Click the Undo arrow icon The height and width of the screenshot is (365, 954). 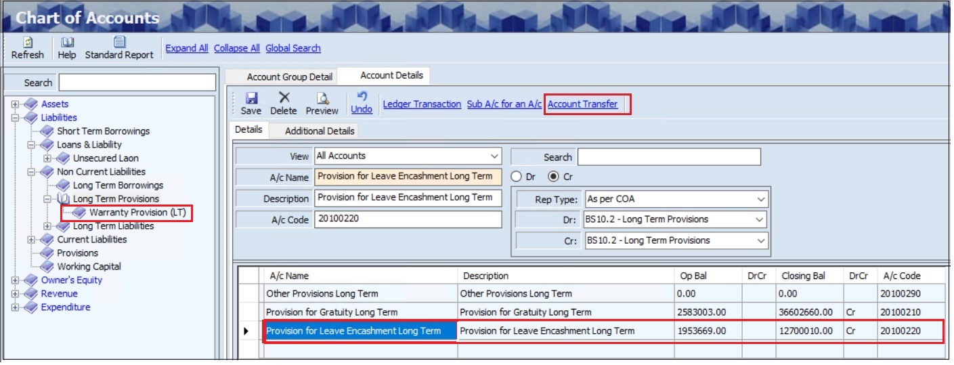pyautogui.click(x=362, y=97)
